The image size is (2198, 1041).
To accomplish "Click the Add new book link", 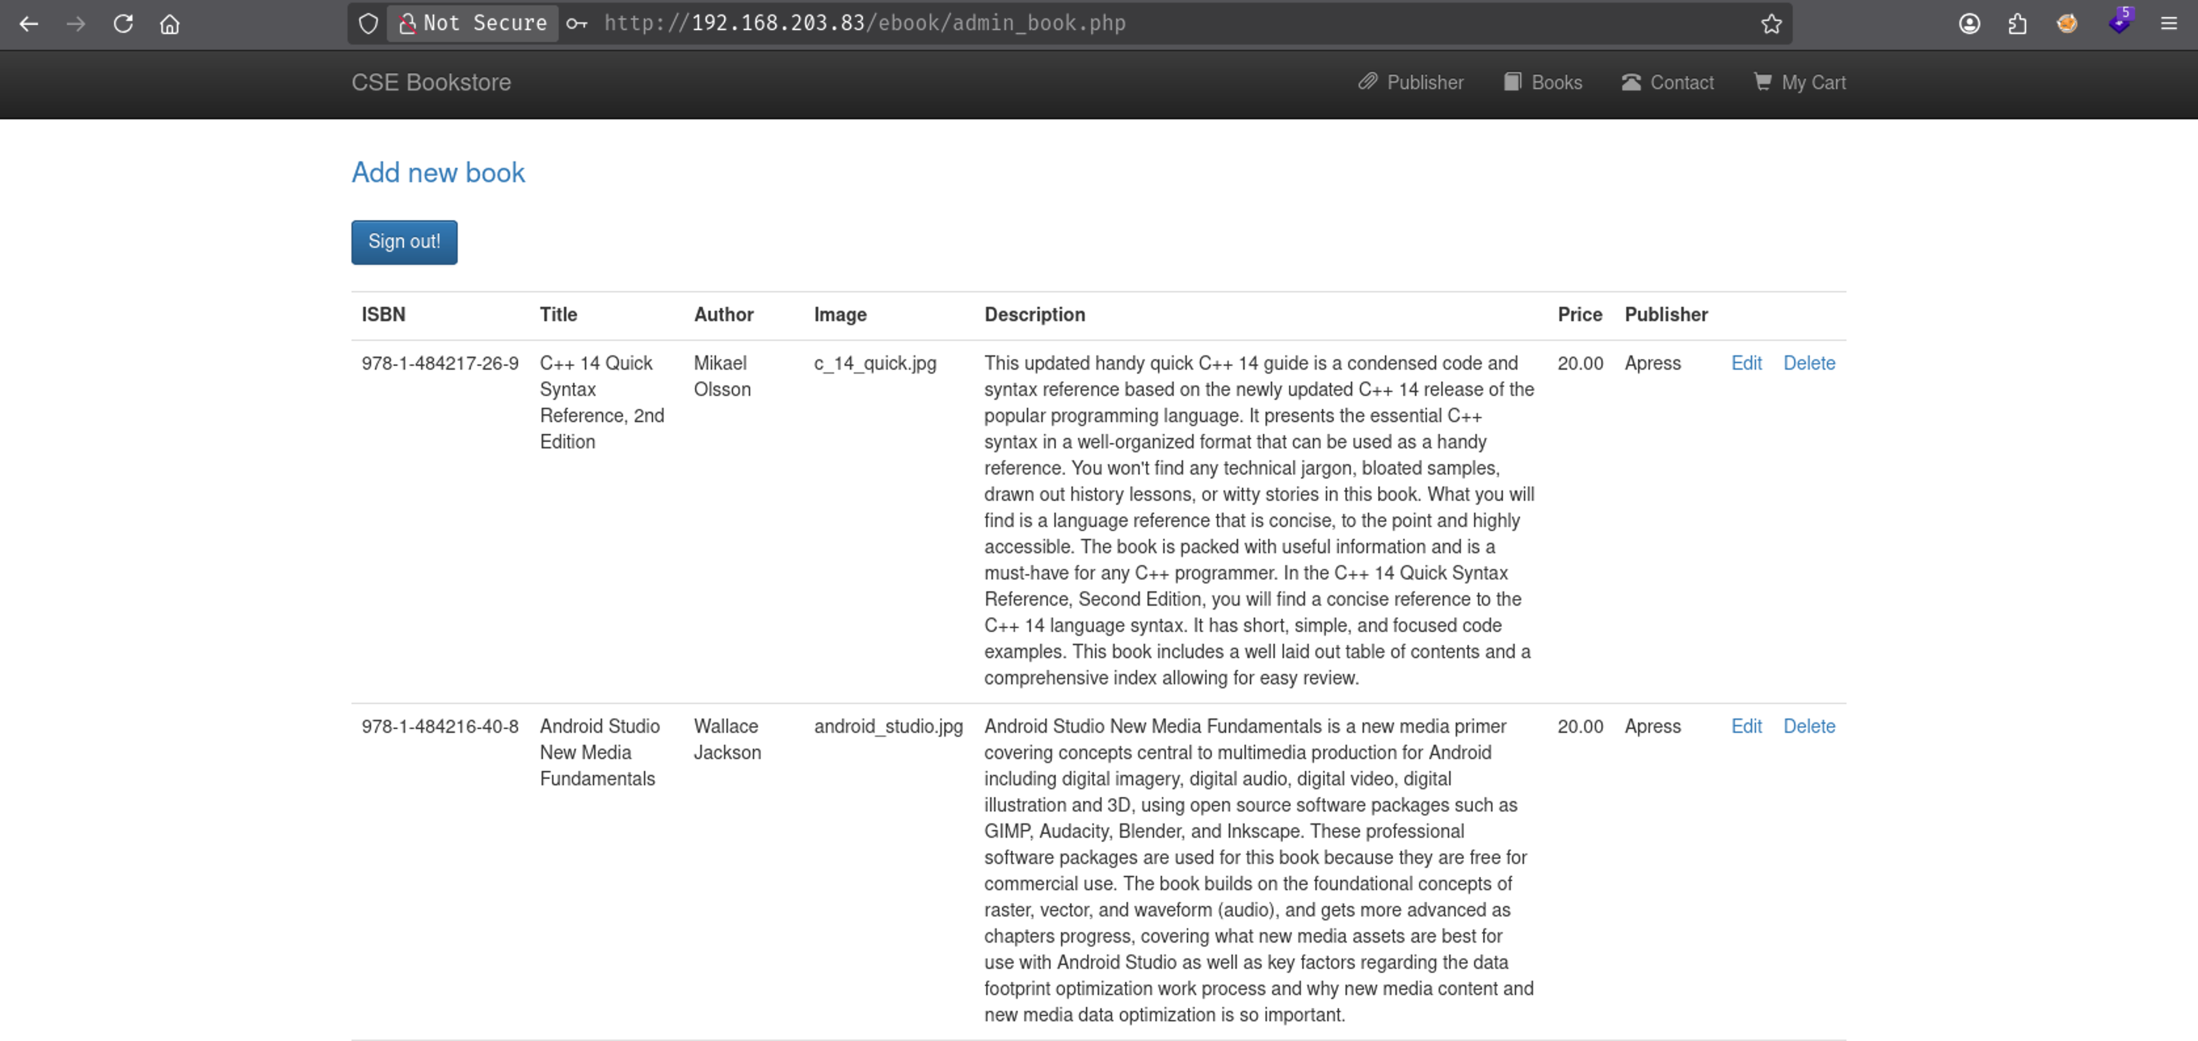I will coord(439,173).
